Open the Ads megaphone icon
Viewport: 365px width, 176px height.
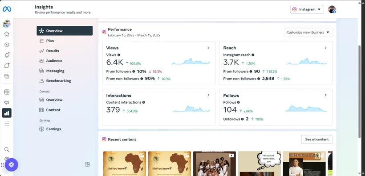7,103
